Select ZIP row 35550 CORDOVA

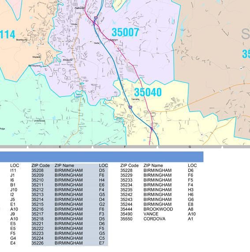pyautogui.click(x=158, y=219)
